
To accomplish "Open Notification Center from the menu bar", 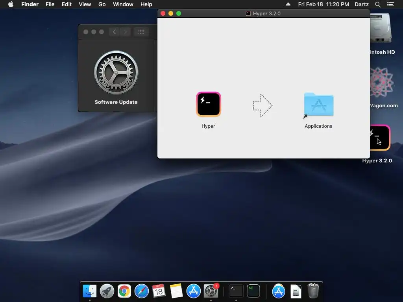I will point(390,4).
